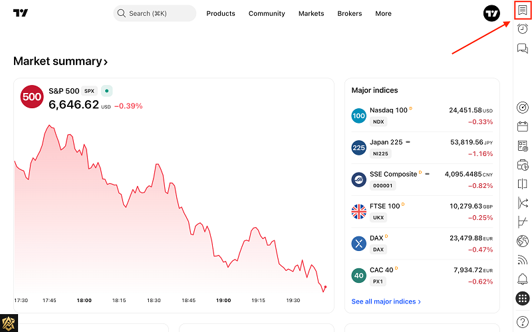Open the Calendar icon in sidebar

523,127
